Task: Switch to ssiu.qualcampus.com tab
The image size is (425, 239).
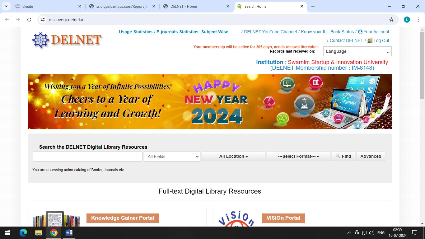Action: pyautogui.click(x=122, y=6)
